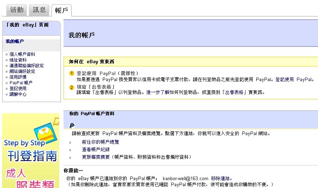Screen dimensions: 318x188
Task: Go to 地址資料 in the sidebar
Action: [18, 60]
